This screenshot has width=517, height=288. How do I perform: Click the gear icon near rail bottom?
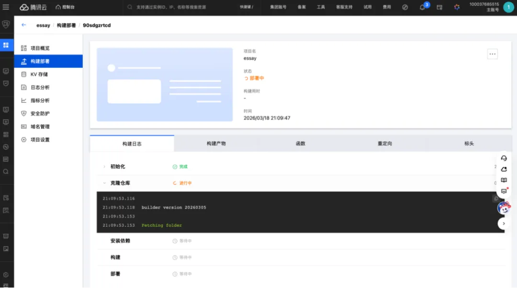point(6,275)
